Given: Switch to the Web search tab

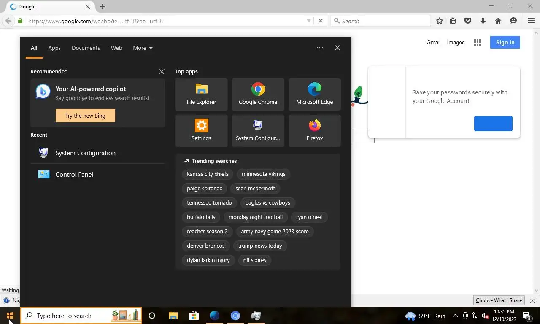Looking at the screenshot, I should point(116,48).
